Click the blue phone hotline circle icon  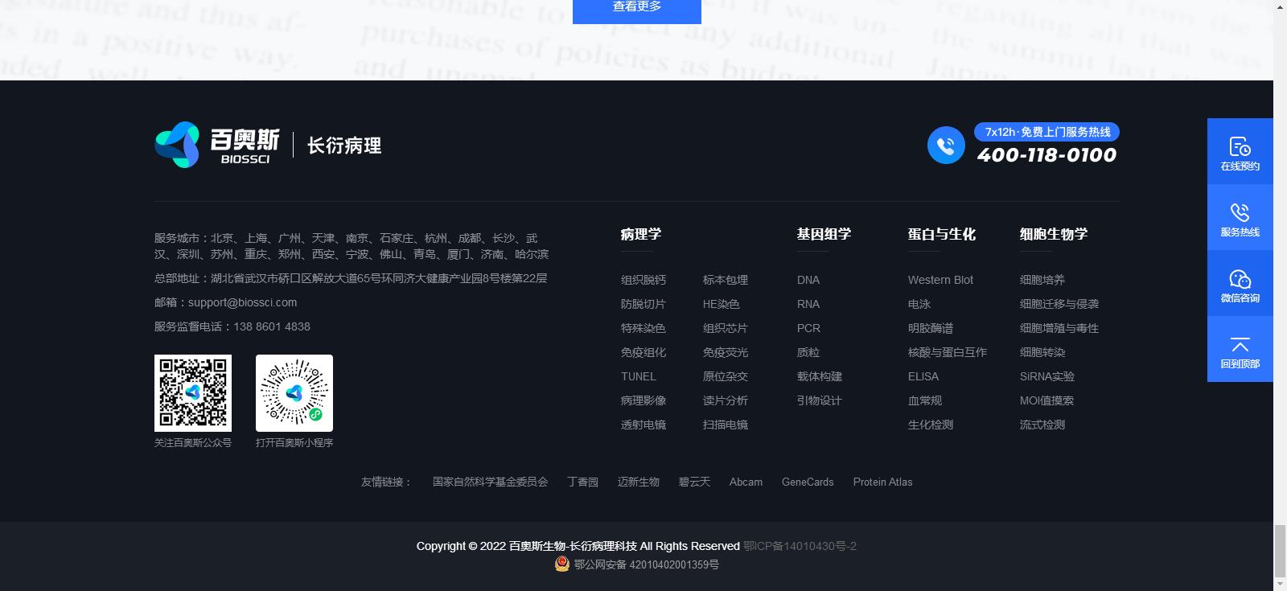point(946,146)
